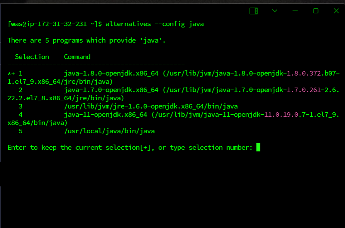The height and width of the screenshot is (228, 345).
Task: Click wrapped line '22.2.el7_8.x86_64/jre/bin/java)'
Action: coord(66,98)
